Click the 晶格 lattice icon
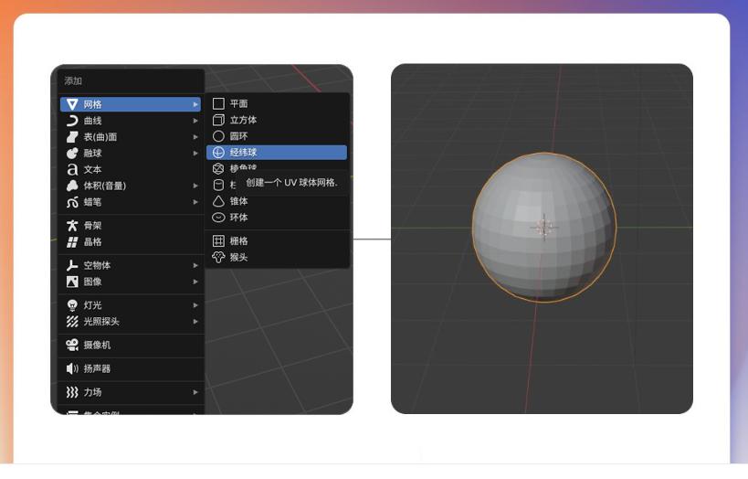 72,242
